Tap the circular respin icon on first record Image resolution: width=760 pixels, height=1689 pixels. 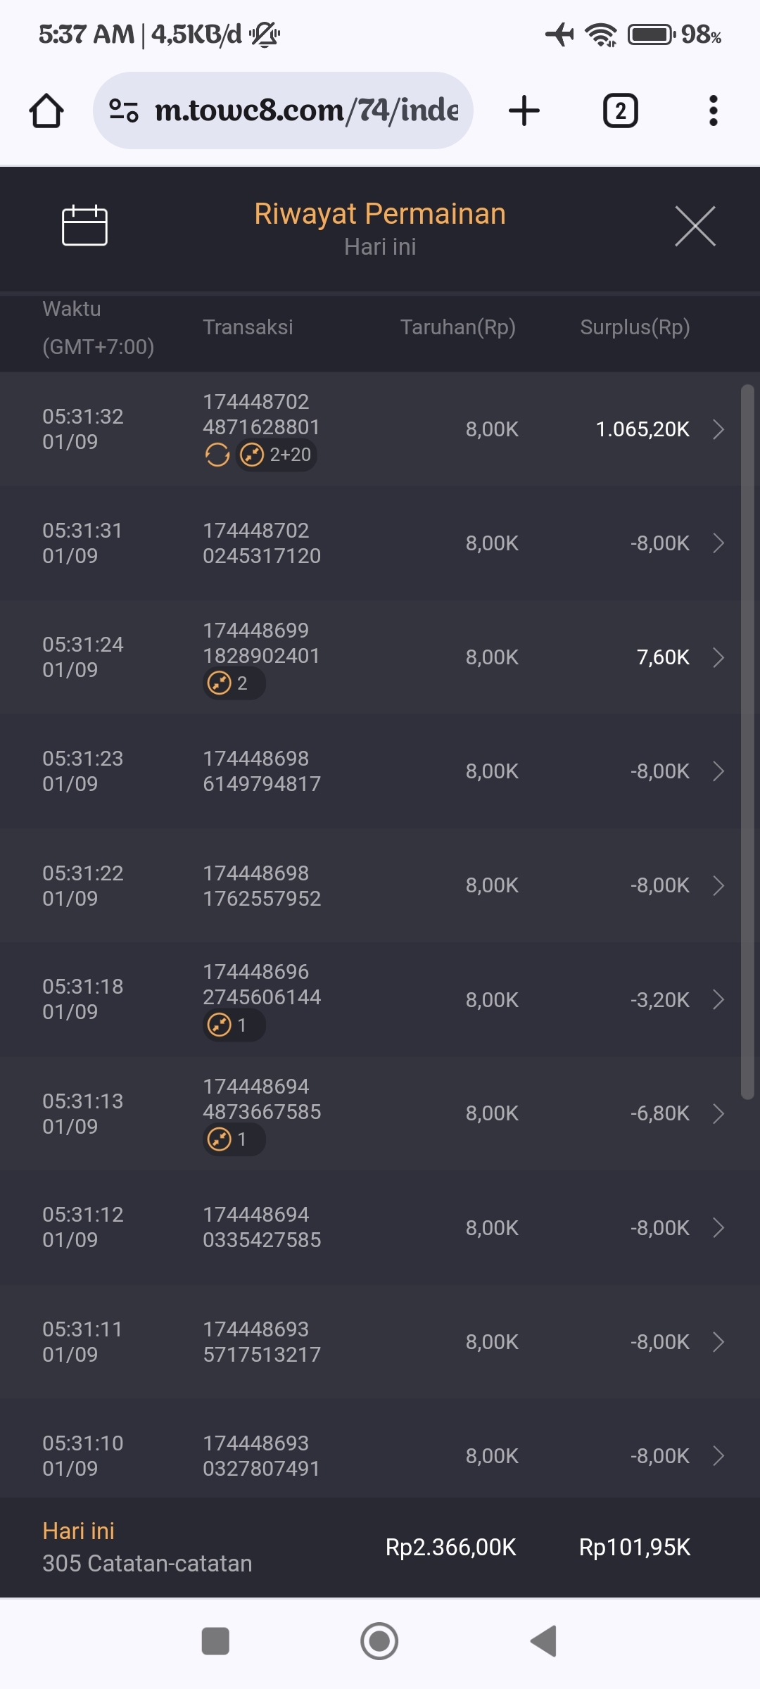point(217,455)
